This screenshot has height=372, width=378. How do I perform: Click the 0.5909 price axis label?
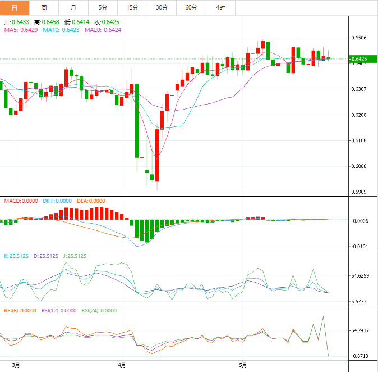pos(359,192)
